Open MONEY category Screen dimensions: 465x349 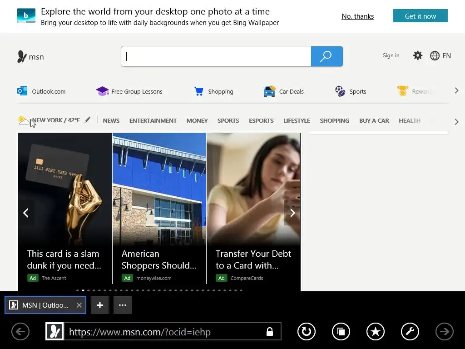pos(197,120)
